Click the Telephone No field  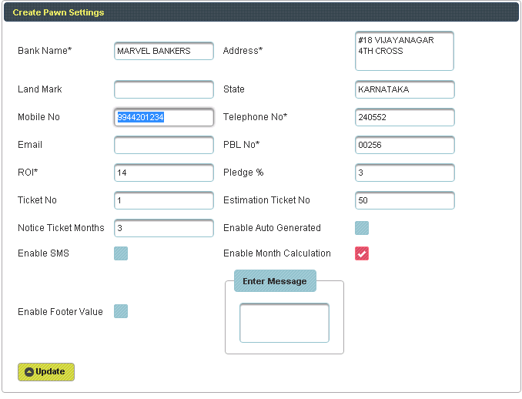point(404,117)
